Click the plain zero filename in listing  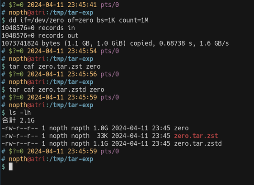coord(181,128)
